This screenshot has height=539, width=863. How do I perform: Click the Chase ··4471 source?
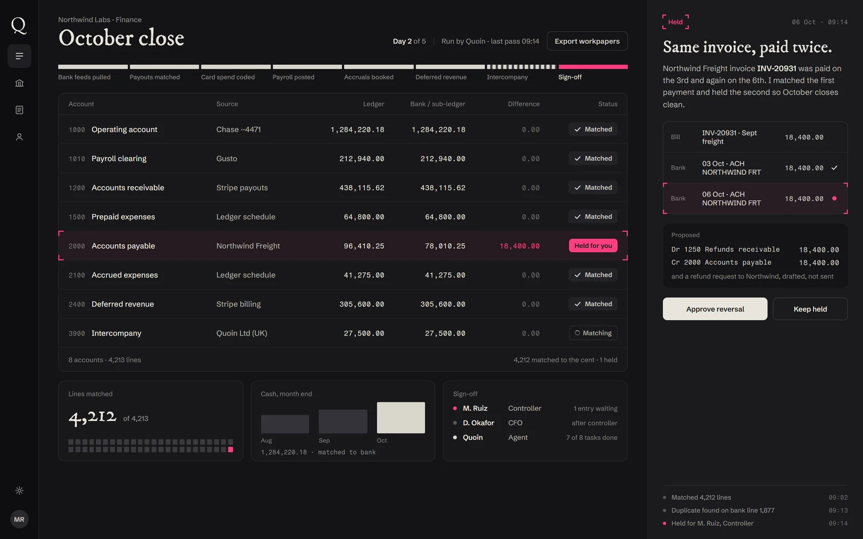pyautogui.click(x=238, y=129)
